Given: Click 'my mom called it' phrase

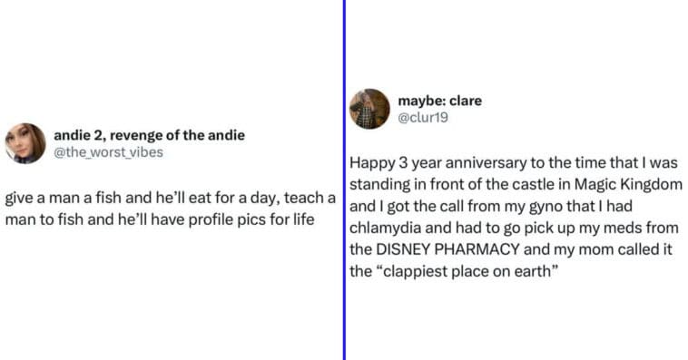Looking at the screenshot, I should [613, 249].
